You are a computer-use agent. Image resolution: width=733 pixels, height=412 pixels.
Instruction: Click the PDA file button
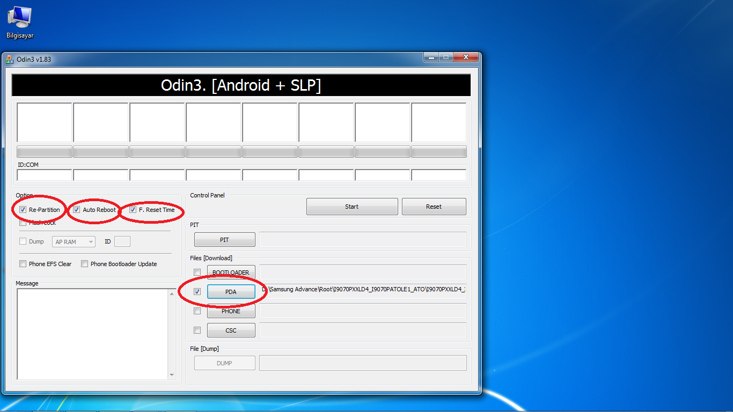(231, 292)
